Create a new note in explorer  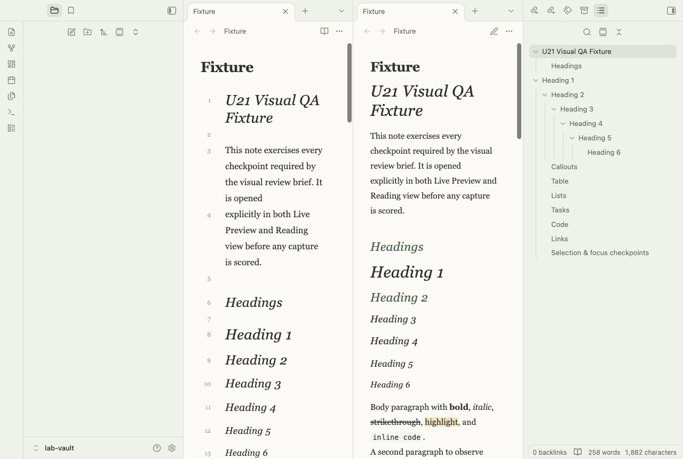pyautogui.click(x=72, y=32)
